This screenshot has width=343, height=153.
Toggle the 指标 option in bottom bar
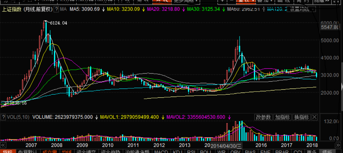[8, 151]
